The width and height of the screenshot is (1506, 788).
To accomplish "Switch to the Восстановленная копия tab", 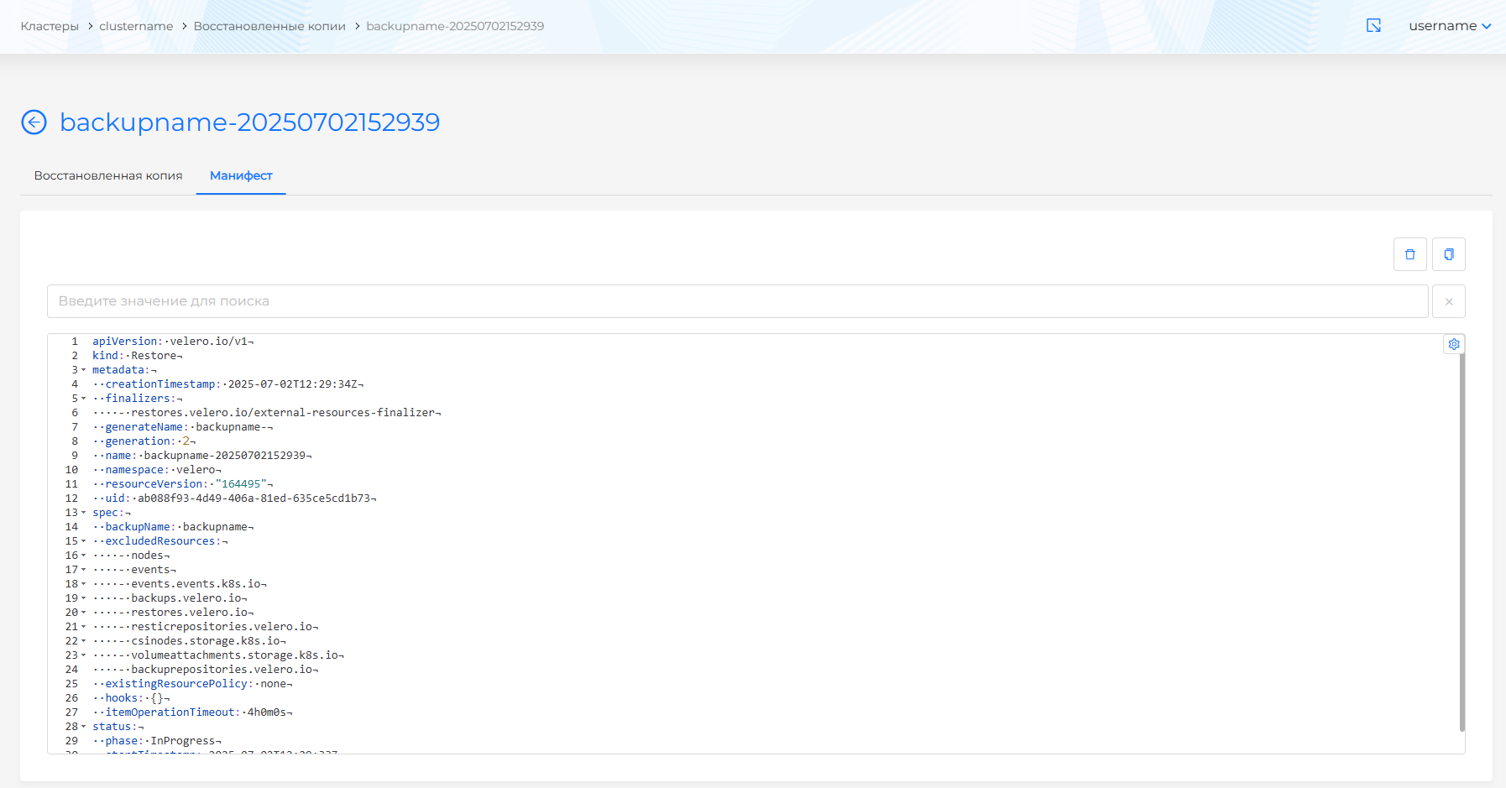I will [107, 175].
